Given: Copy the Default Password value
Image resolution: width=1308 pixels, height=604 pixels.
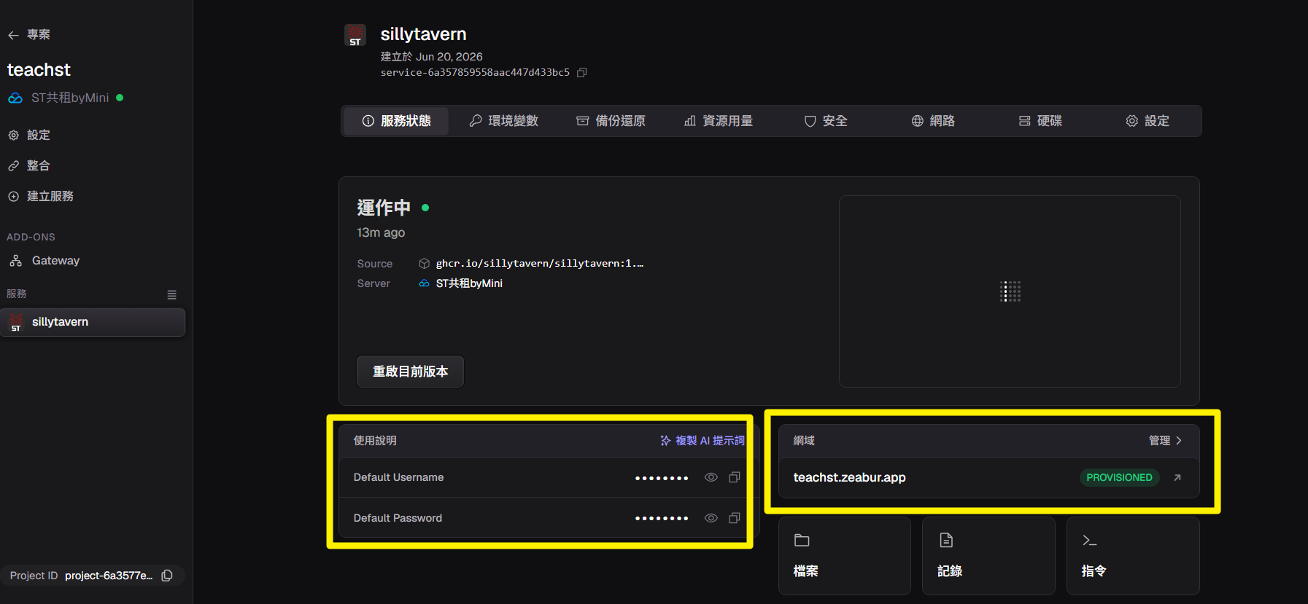Looking at the screenshot, I should click(735, 518).
